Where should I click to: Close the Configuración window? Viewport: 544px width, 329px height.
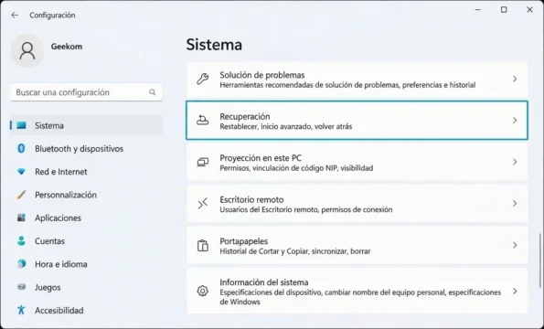(529, 10)
